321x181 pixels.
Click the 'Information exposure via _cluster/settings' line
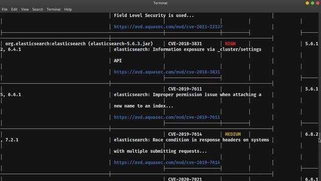[x=188, y=49]
